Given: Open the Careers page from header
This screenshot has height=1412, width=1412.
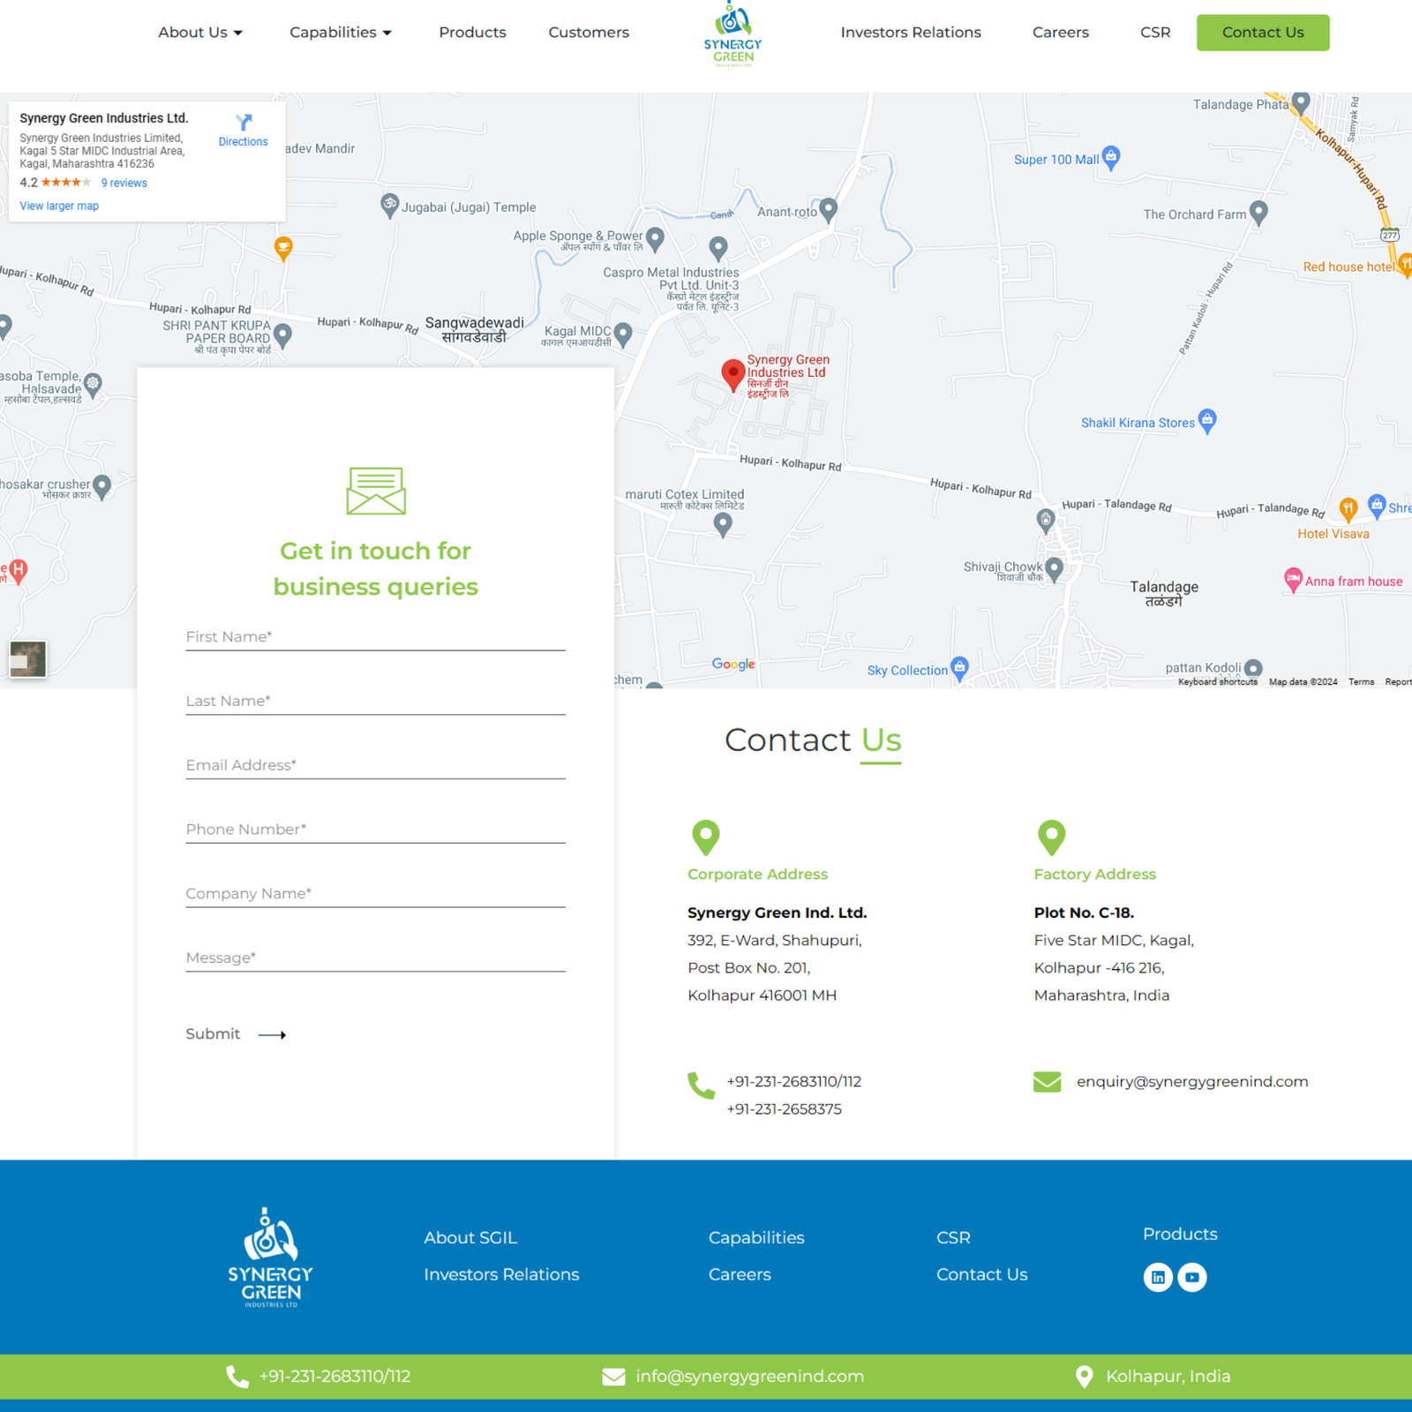Looking at the screenshot, I should click(1061, 33).
